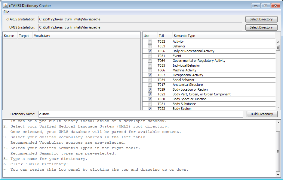Screen dimensions: 283x180
Task: Close the cTAKES Dictionary Creator window
Action: point(275,6)
